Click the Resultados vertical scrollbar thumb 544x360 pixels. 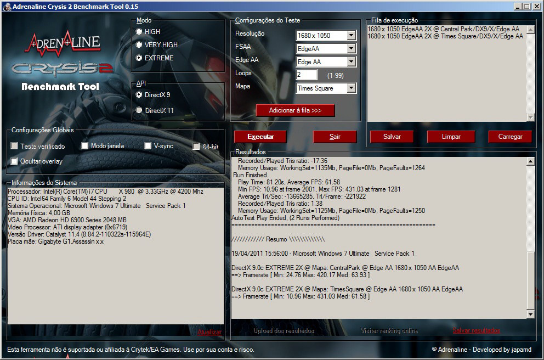(530, 279)
